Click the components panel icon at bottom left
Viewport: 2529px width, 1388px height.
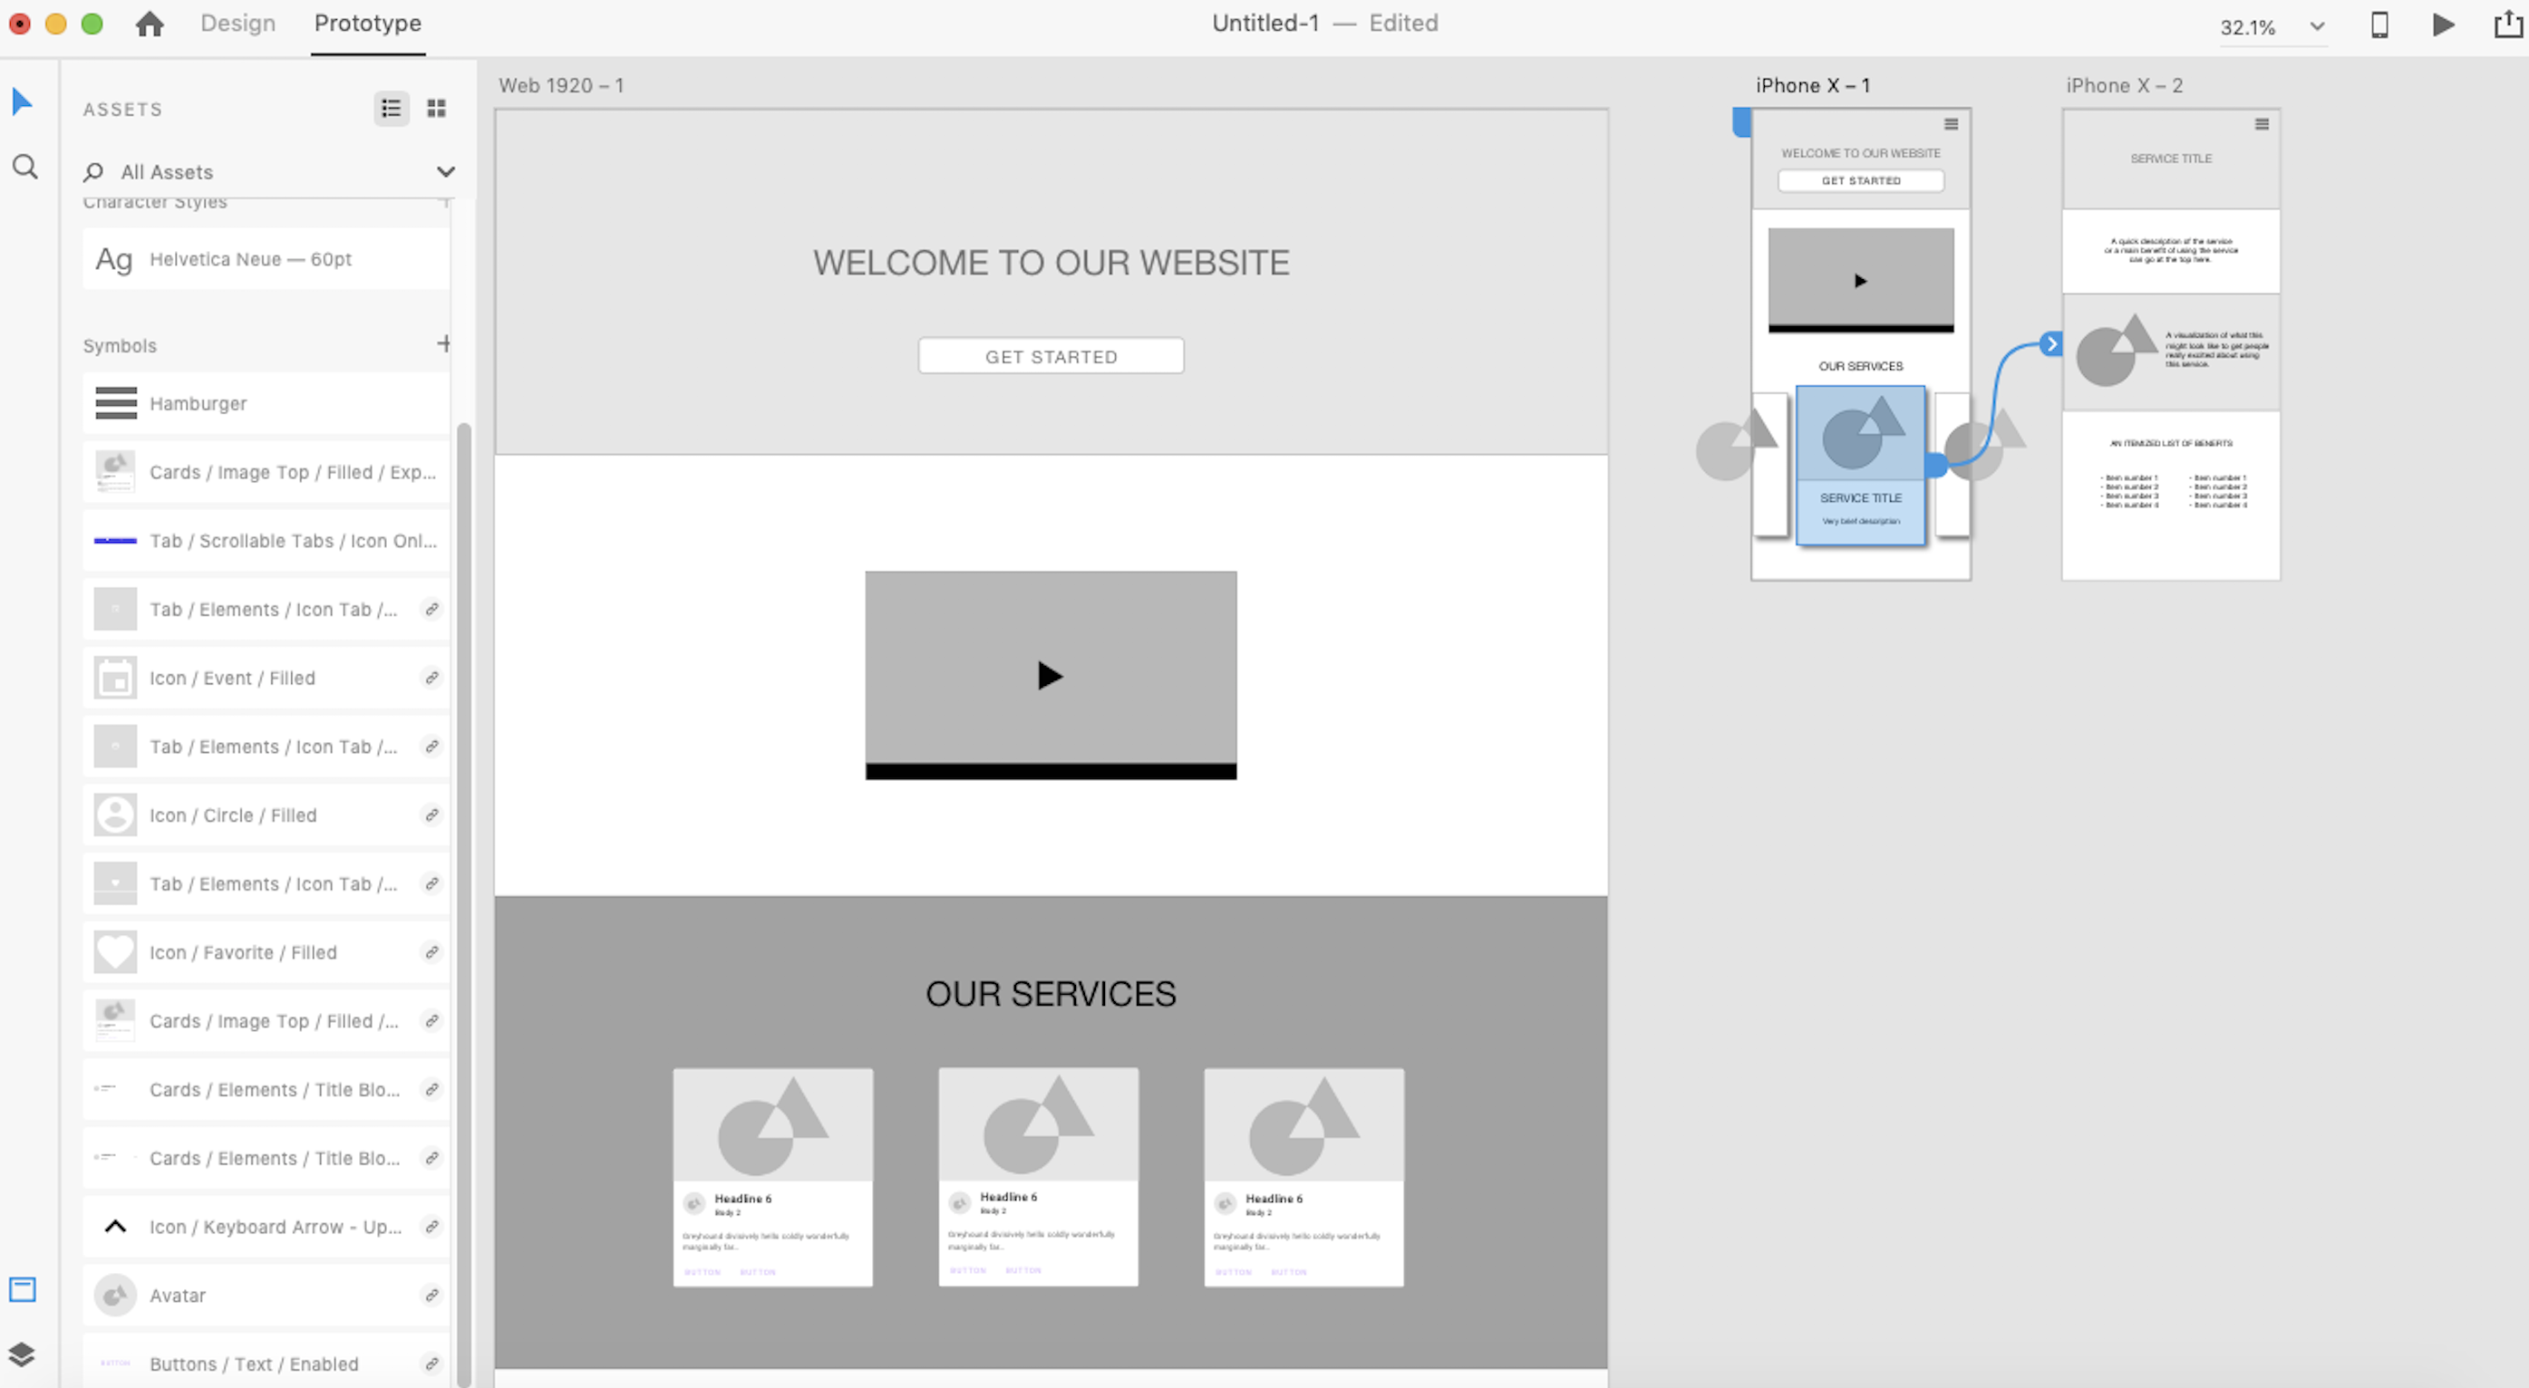(x=25, y=1290)
